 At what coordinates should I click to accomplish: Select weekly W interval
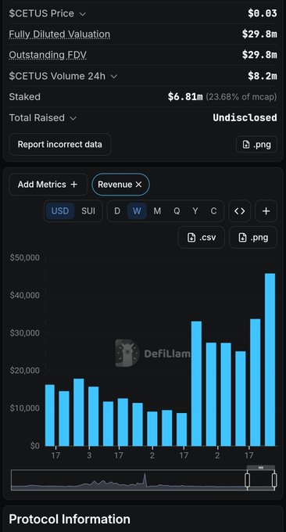(x=137, y=211)
